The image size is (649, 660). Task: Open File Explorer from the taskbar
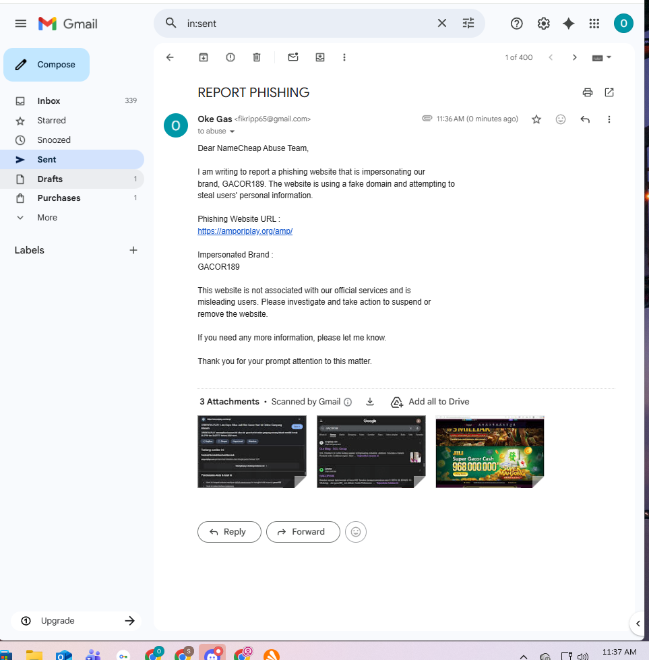tap(34, 655)
